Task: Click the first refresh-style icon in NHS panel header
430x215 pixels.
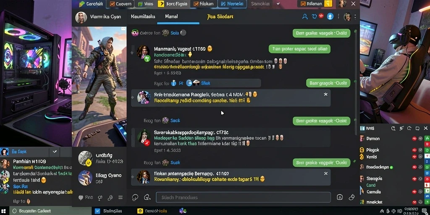Action: [393, 128]
